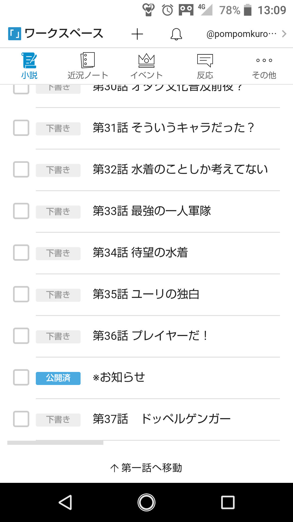Check the box for 第31話
The image size is (293, 522).
tap(21, 128)
